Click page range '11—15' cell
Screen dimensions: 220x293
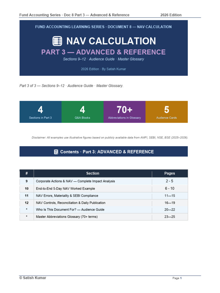point(170,196)
